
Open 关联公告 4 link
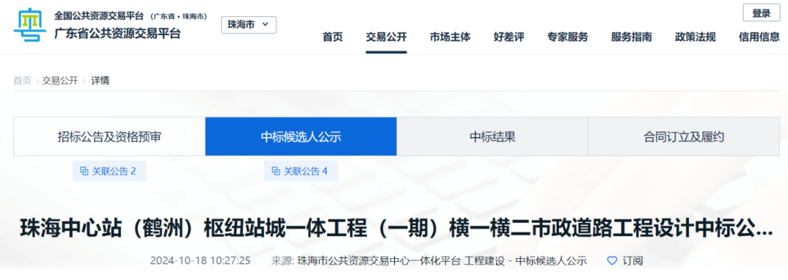click(301, 171)
